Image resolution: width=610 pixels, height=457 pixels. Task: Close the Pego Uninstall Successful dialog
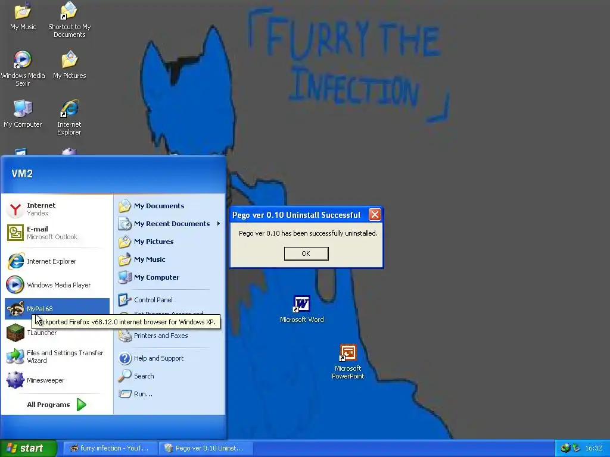(375, 214)
